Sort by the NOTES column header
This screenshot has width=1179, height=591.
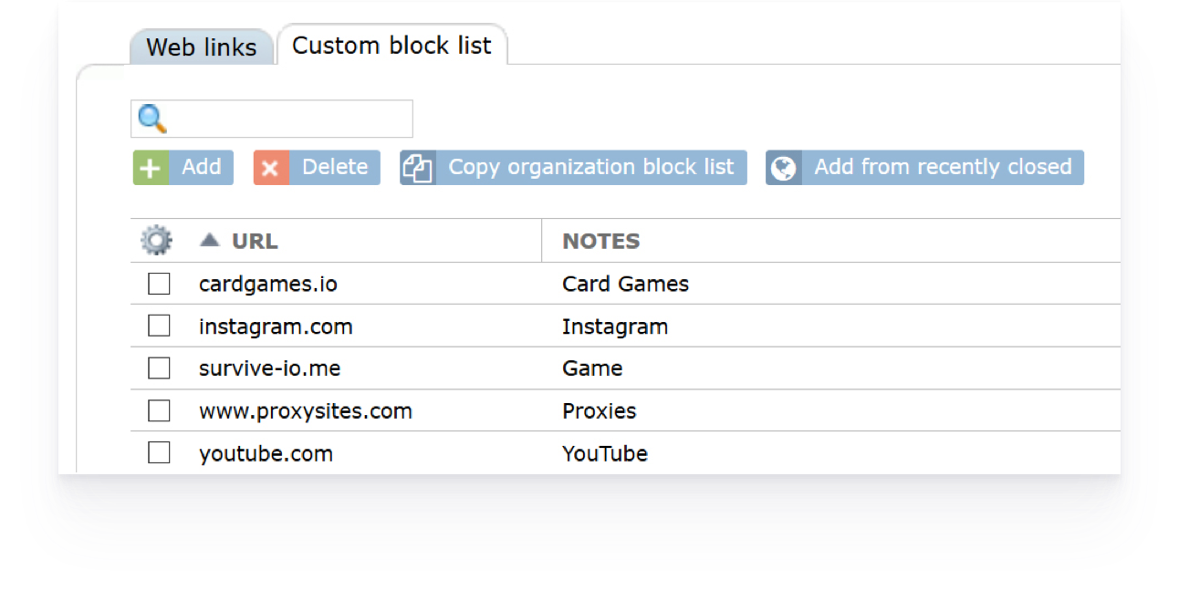coord(600,241)
